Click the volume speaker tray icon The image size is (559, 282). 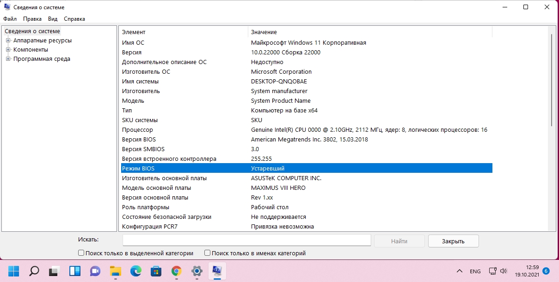point(504,271)
